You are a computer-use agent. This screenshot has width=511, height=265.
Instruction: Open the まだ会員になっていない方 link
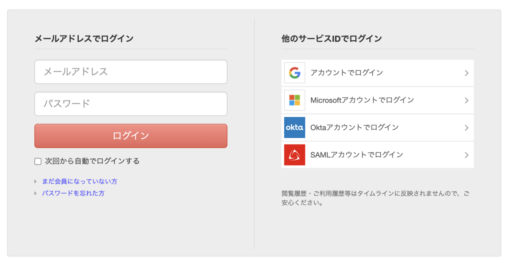coord(79,181)
